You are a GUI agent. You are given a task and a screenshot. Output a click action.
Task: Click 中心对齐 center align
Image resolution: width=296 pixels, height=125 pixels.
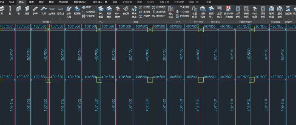click(x=183, y=12)
